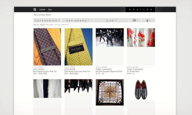
Task: Click Paul Smith London Neck Tie title
Action: (45, 71)
